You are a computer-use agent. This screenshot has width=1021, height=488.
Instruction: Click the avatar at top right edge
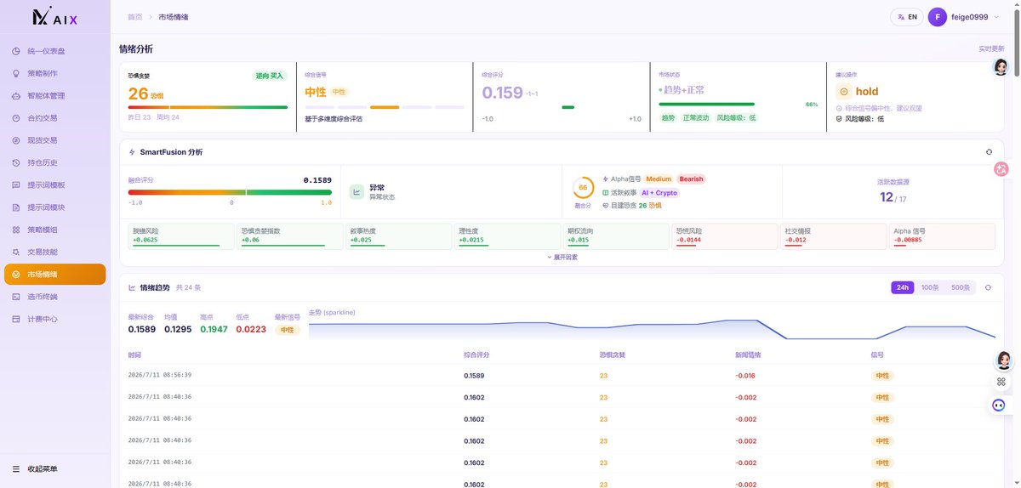pos(1001,67)
